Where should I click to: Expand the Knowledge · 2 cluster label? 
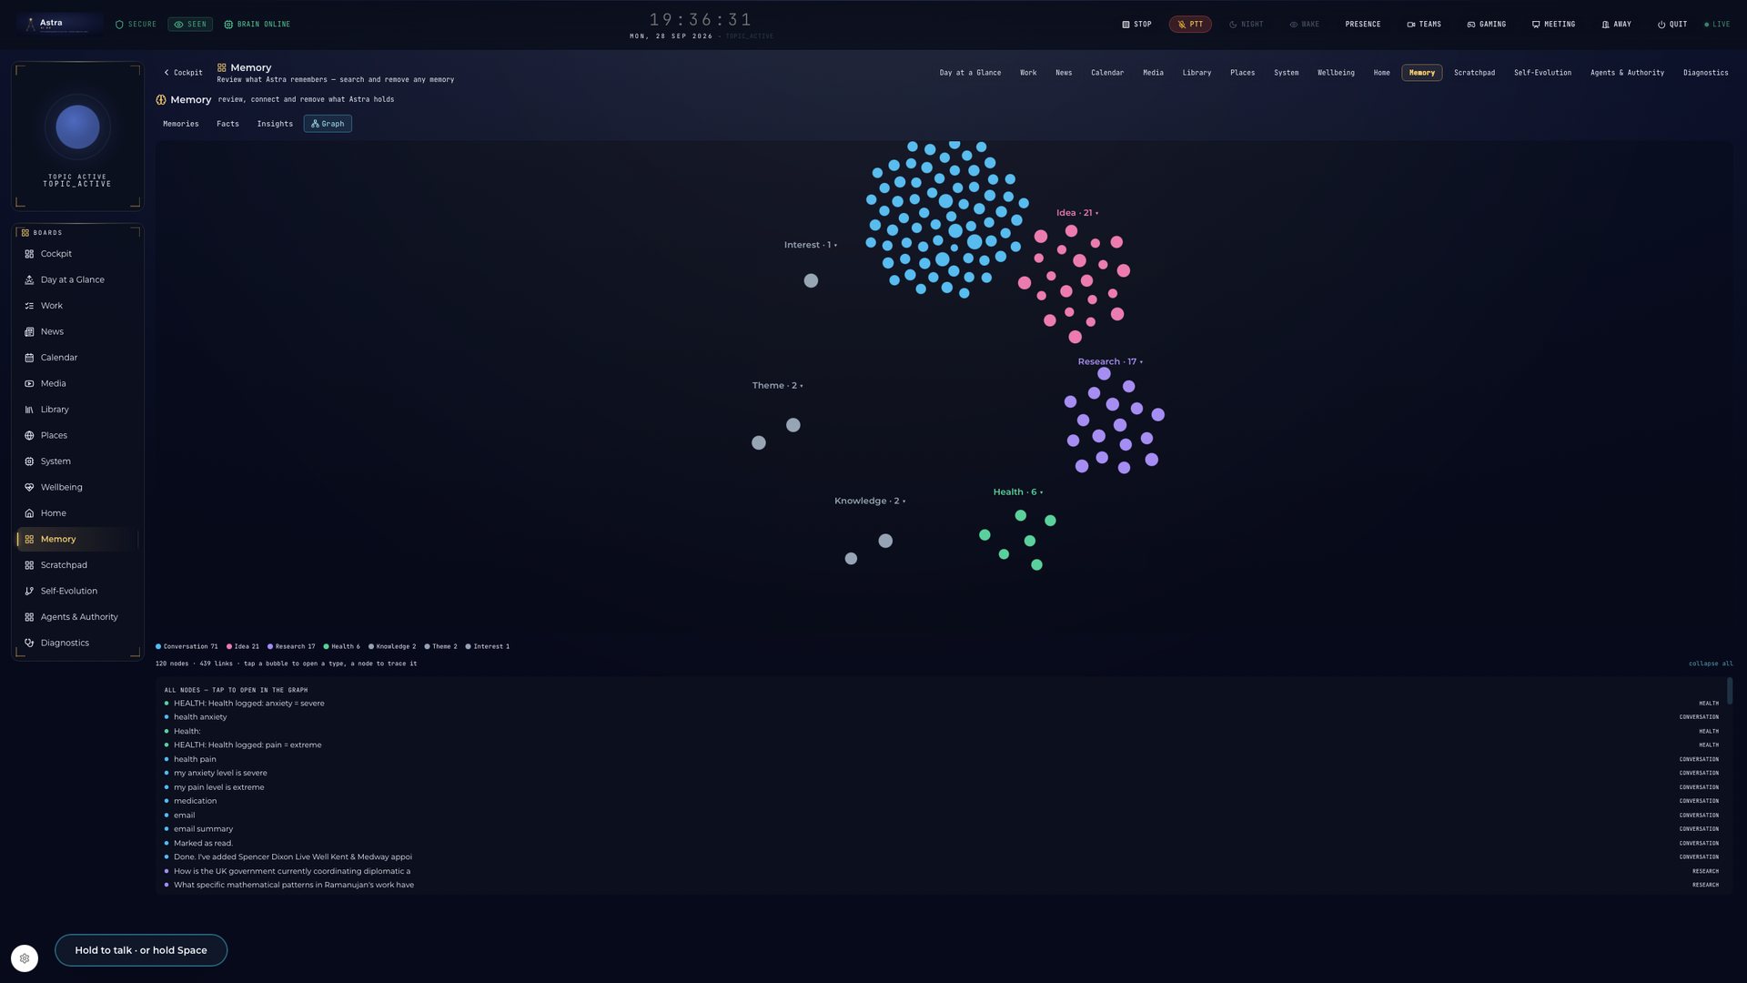click(x=870, y=502)
